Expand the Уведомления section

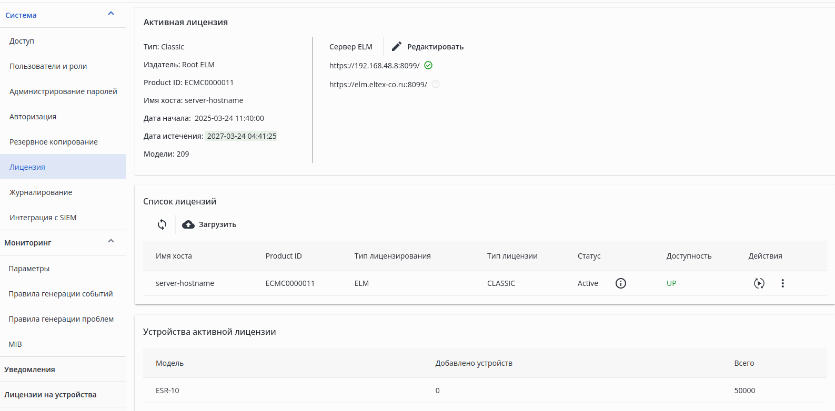point(30,369)
